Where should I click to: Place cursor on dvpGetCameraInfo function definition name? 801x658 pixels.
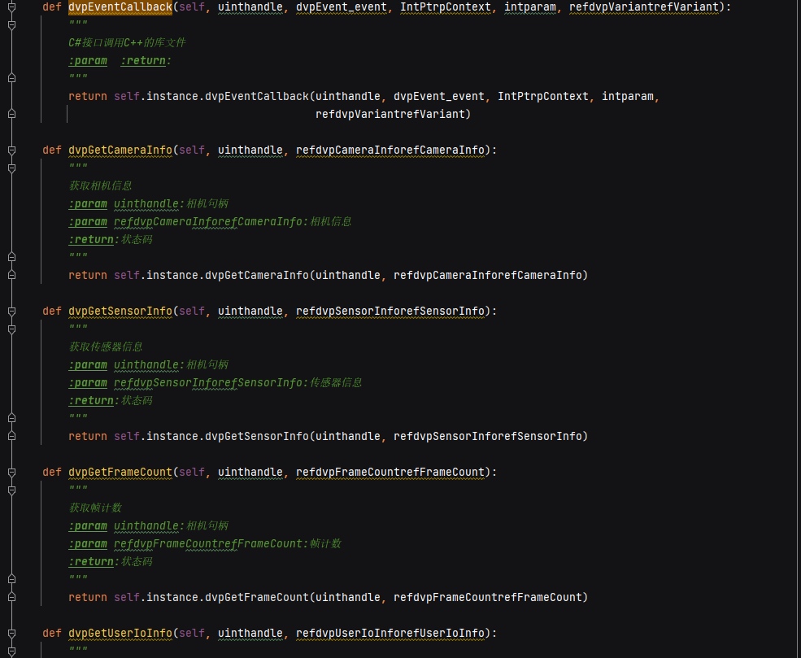120,150
